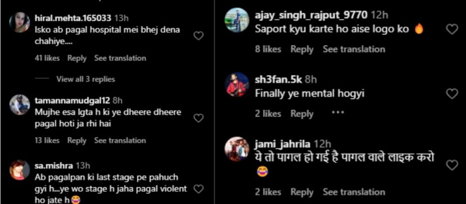Tap heart on jami_jahrila's comment
Viewport: 466px width, 204px height.
pyautogui.click(x=452, y=165)
